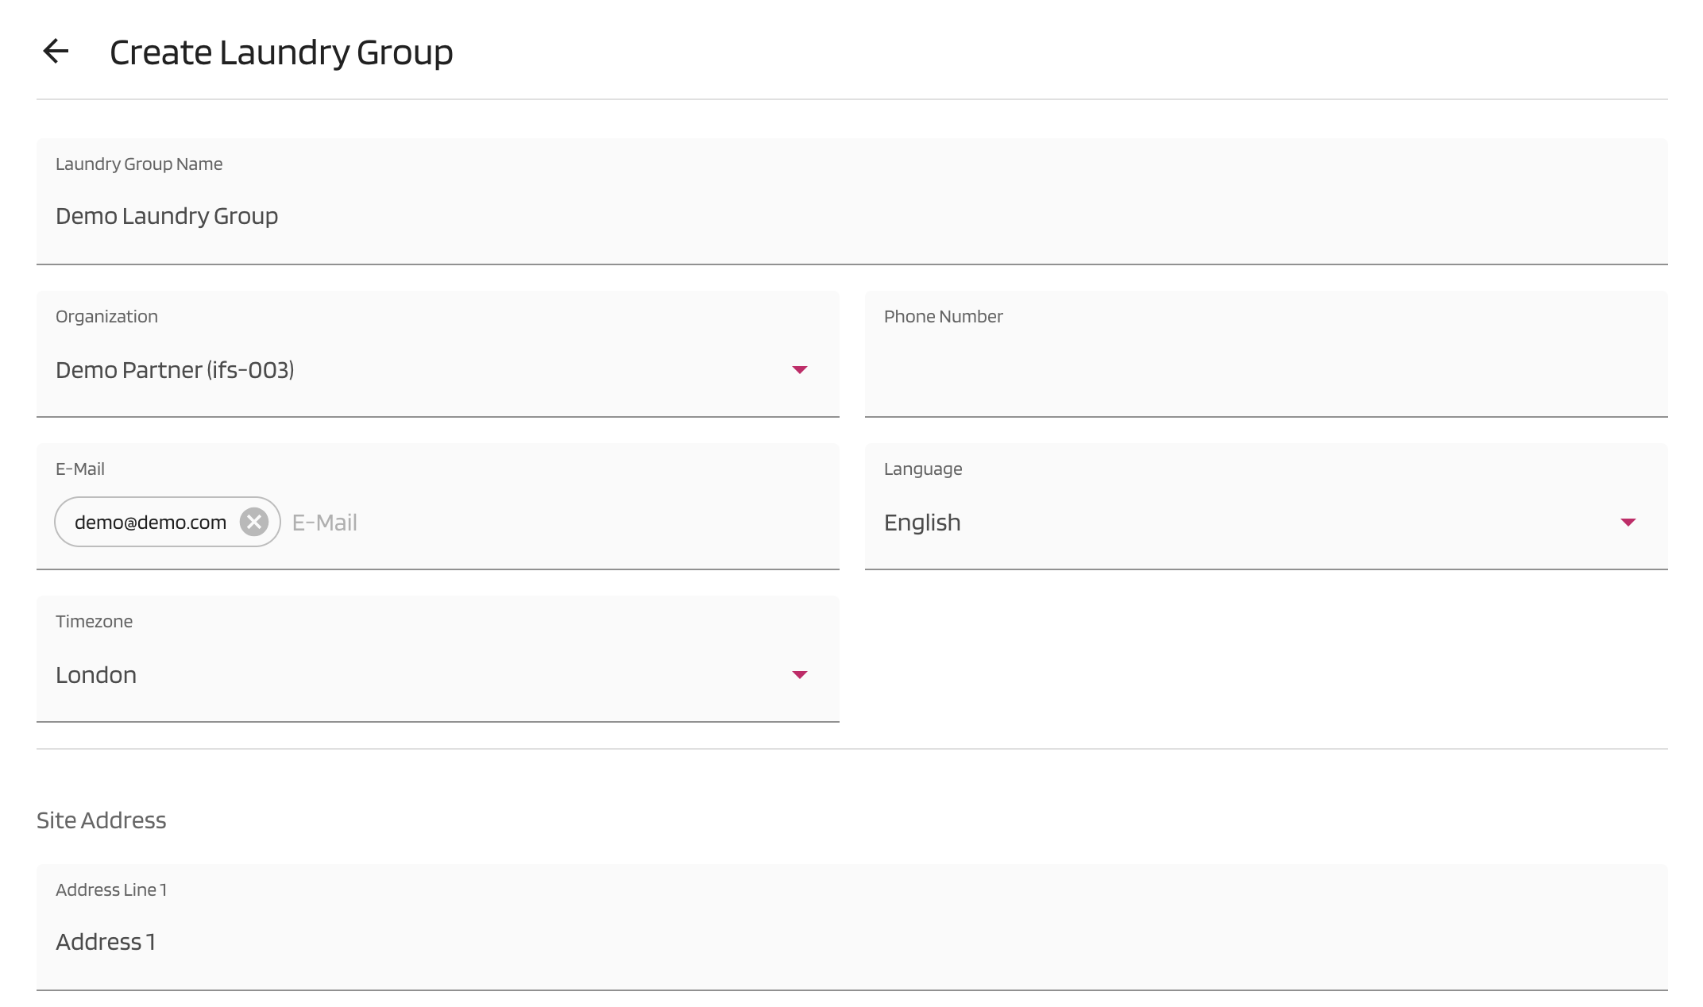
Task: Open the Language dropdown arrow
Action: [1628, 523]
